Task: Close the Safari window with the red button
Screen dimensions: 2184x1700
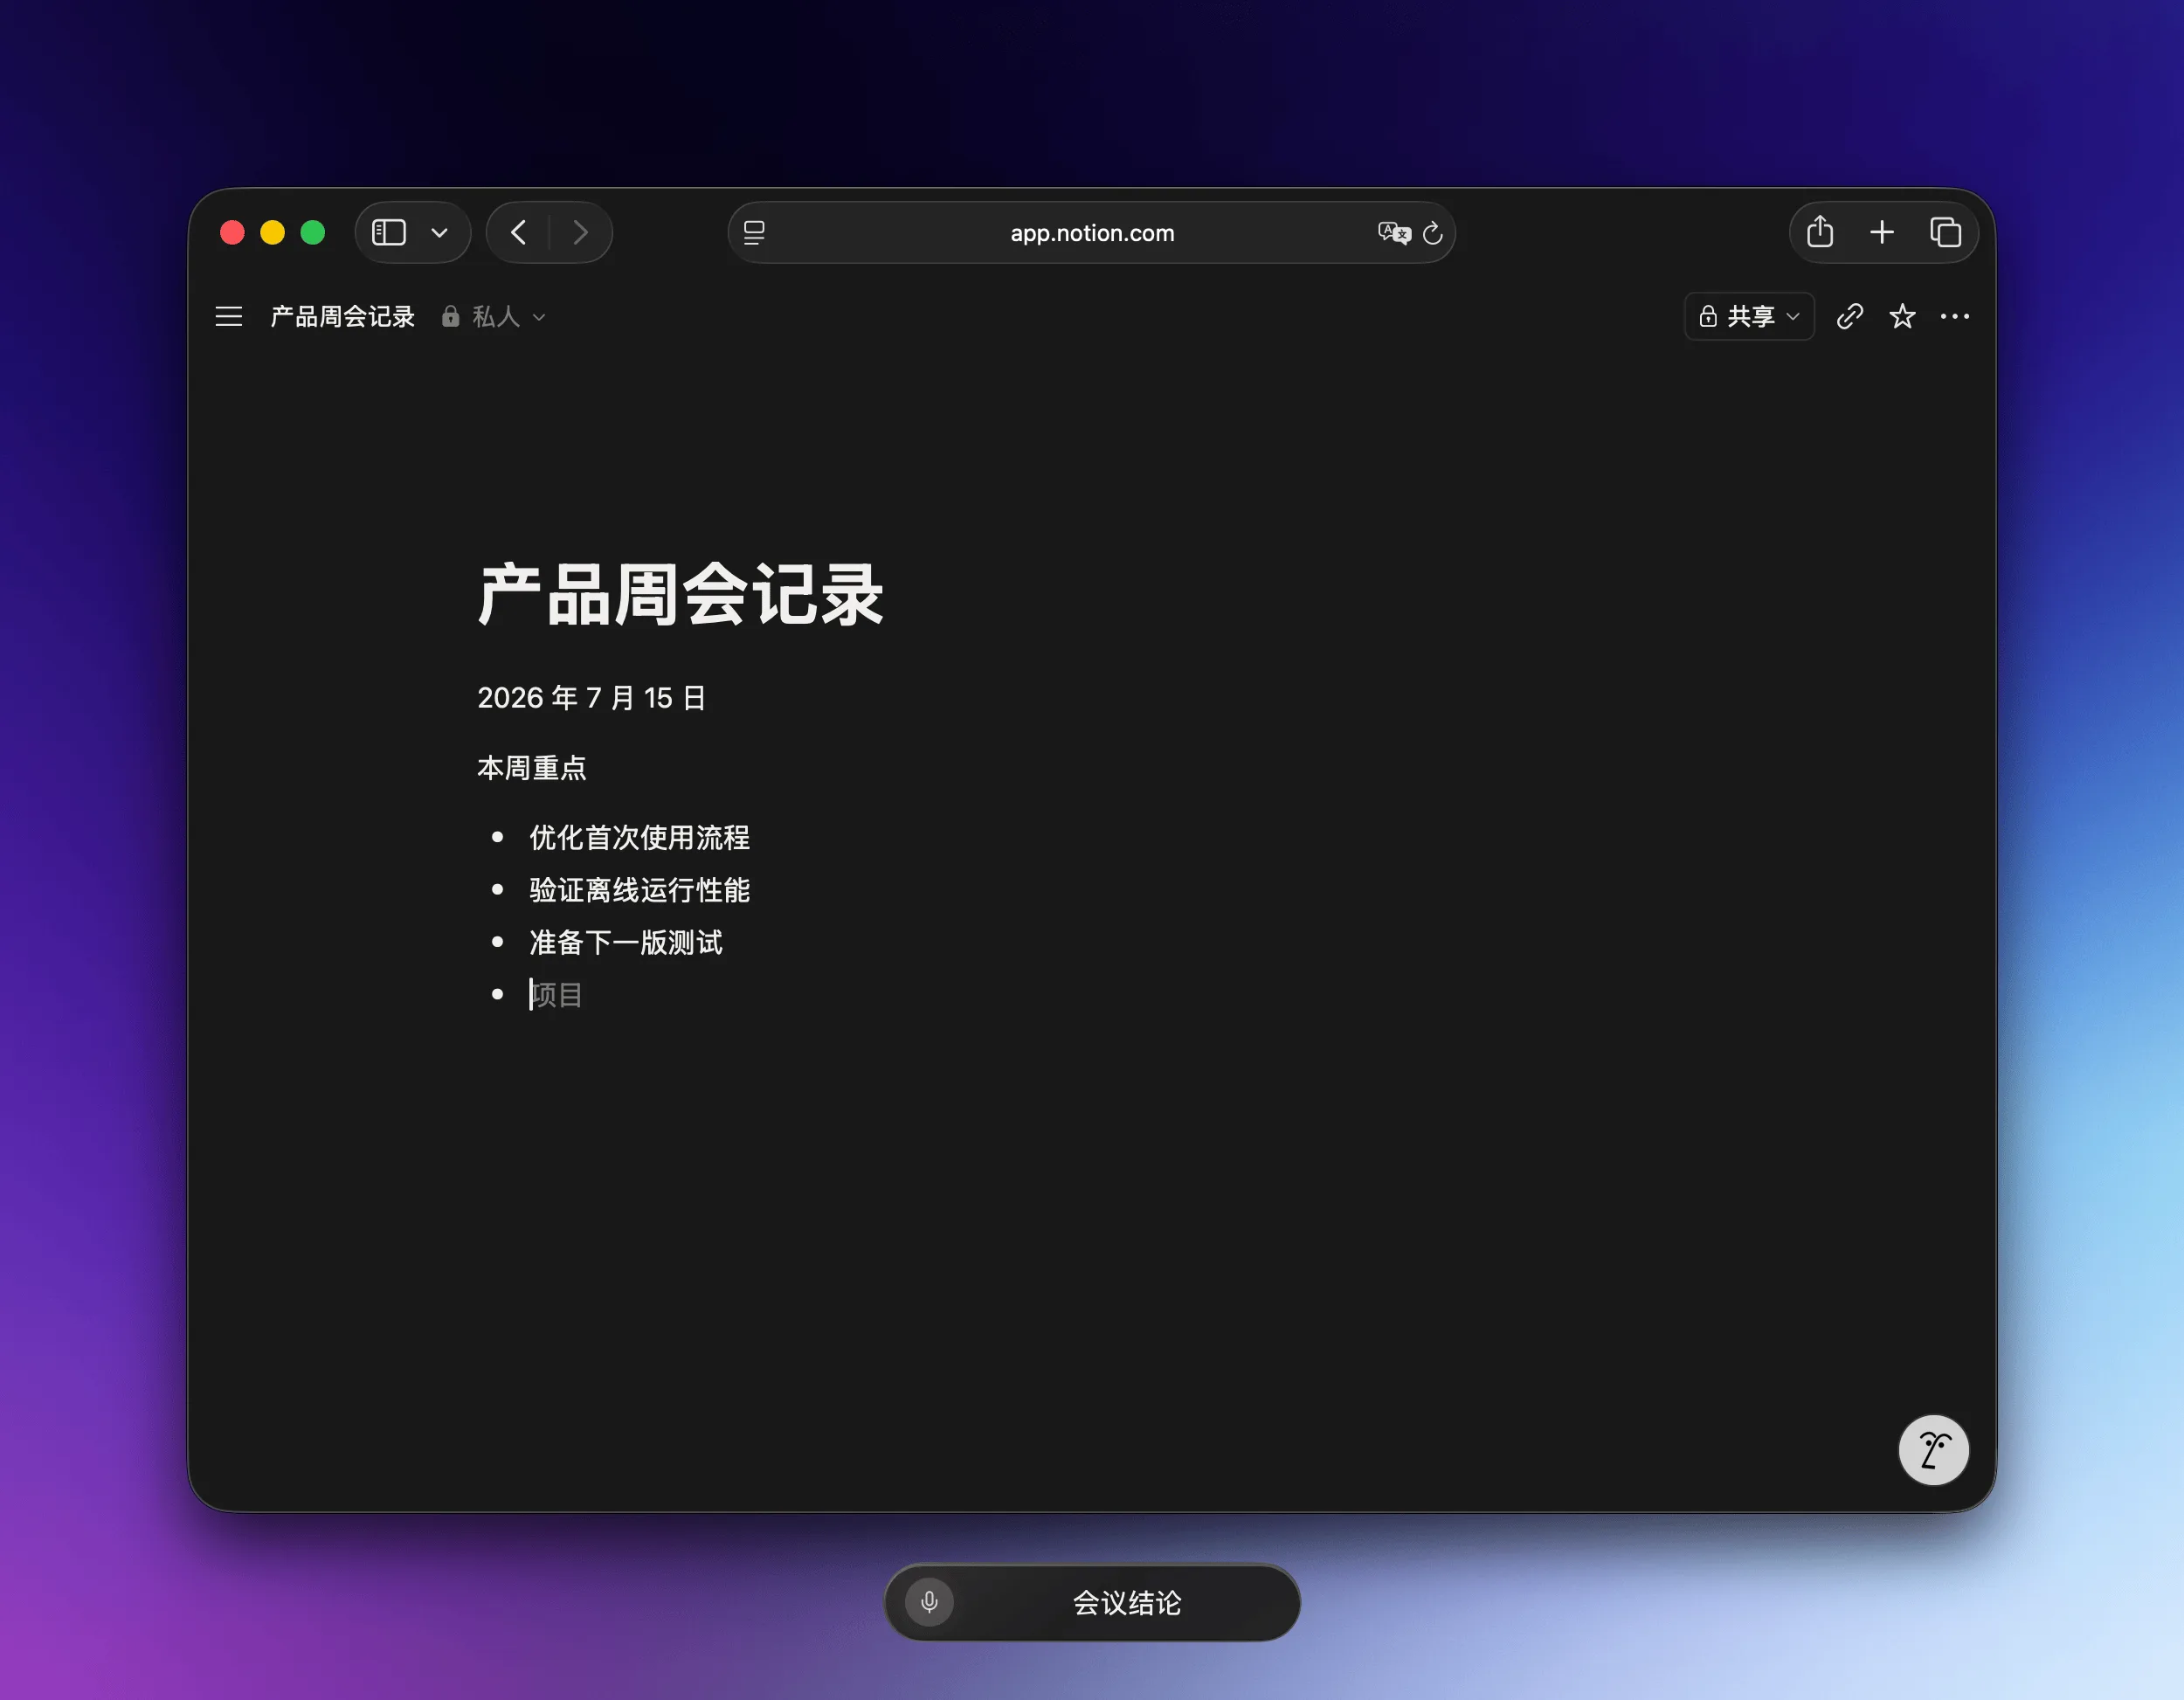Action: coord(232,233)
